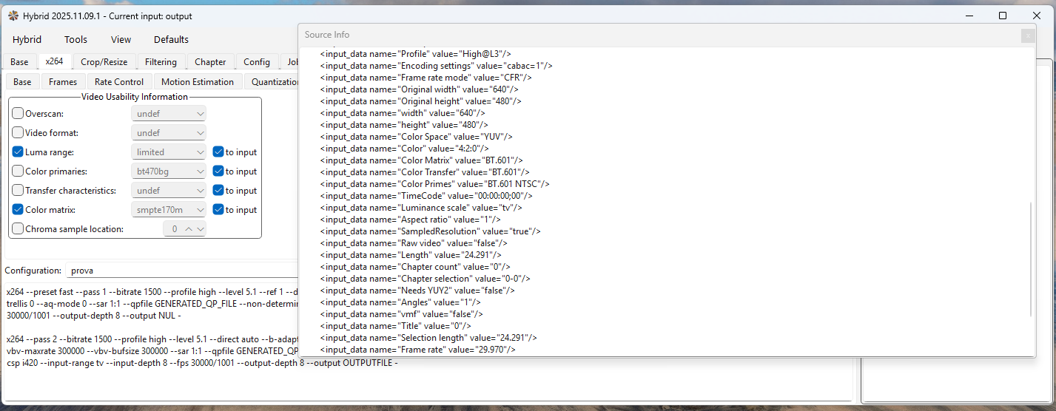
Task: Go to the Motion Estimation sub-tab
Action: pyautogui.click(x=198, y=82)
